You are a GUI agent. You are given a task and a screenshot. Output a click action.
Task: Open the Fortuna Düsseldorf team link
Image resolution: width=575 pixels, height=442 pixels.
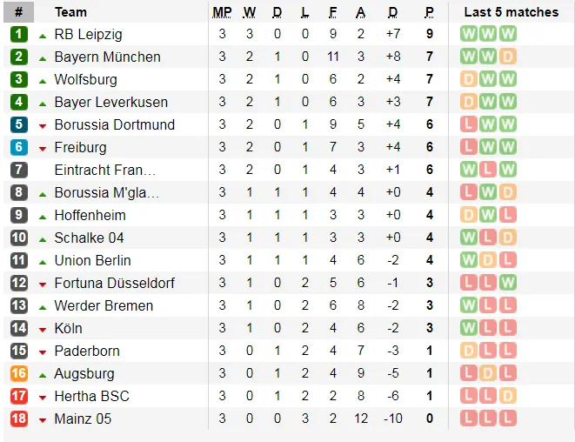[x=114, y=284]
